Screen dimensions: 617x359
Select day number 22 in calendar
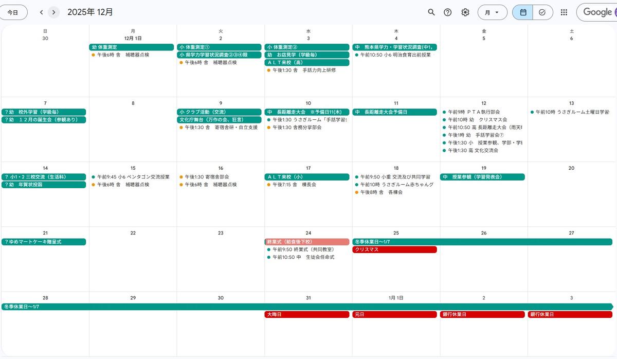coord(133,233)
